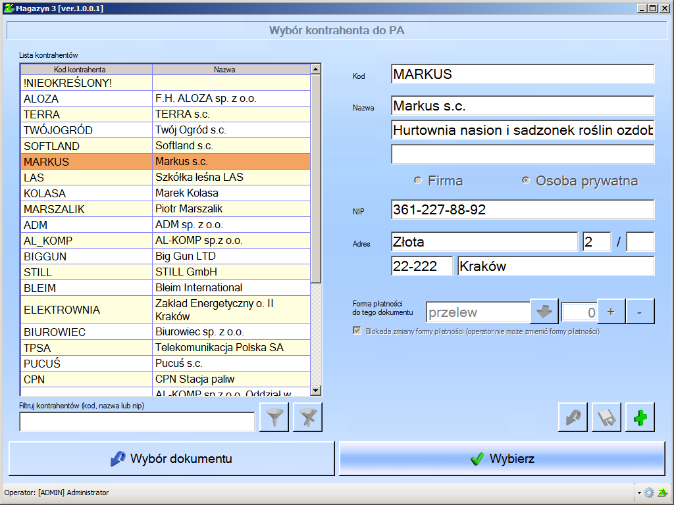This screenshot has height=505, width=674.
Task: Add new contractor with green plus icon
Action: (640, 418)
